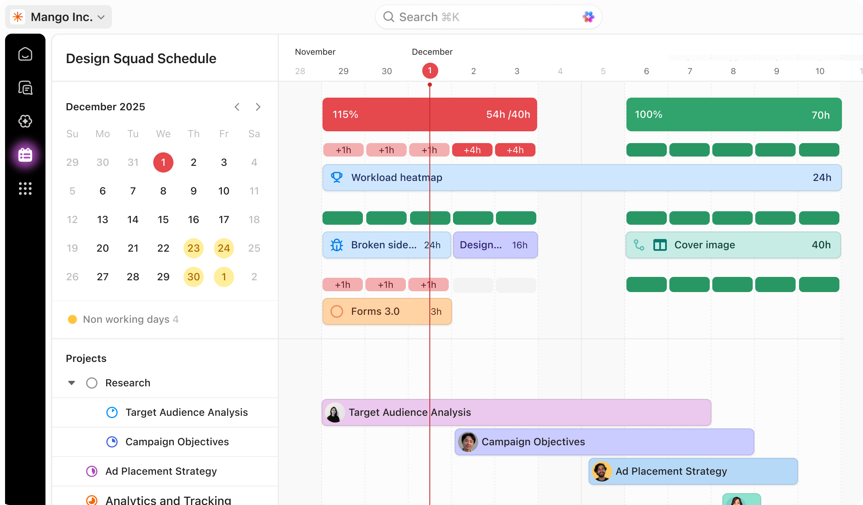Click the AI sparkle icon in search bar
The height and width of the screenshot is (505, 863).
point(589,17)
